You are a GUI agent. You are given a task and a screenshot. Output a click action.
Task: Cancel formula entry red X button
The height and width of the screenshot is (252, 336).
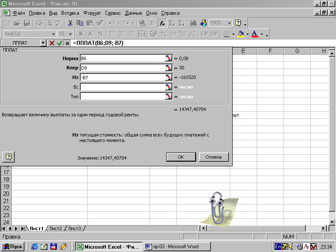click(52, 43)
